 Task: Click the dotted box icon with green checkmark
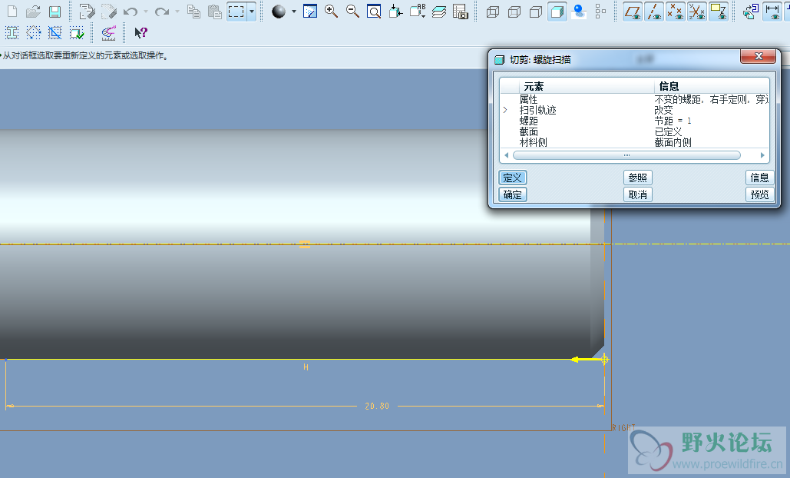coord(76,33)
